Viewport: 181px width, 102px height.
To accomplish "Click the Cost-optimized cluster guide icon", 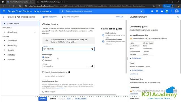I will [x=103, y=41].
